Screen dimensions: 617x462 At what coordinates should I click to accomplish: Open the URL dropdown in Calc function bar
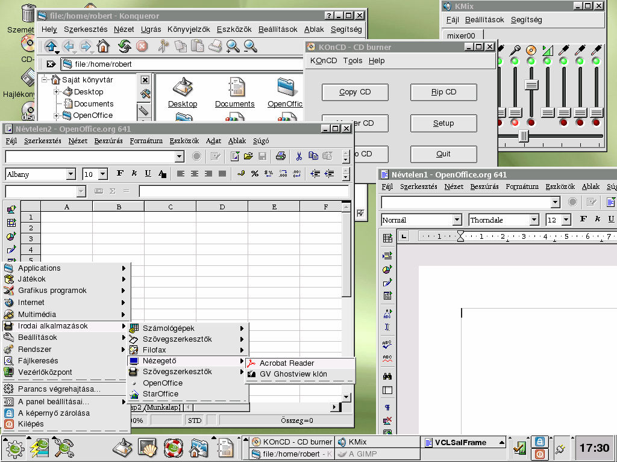(180, 157)
